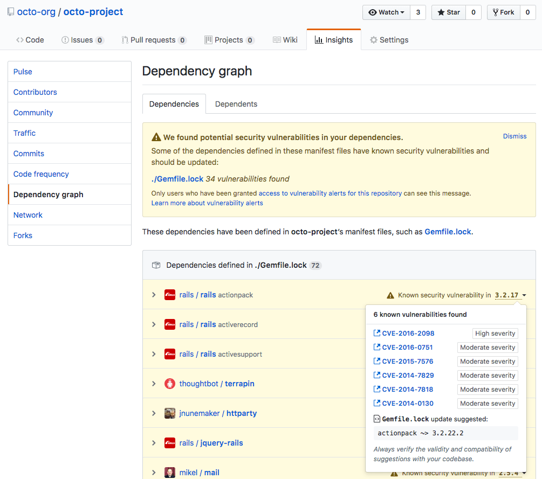Click the thoughtbot avatar beside terrapin
This screenshot has height=479, width=542.
click(x=170, y=384)
